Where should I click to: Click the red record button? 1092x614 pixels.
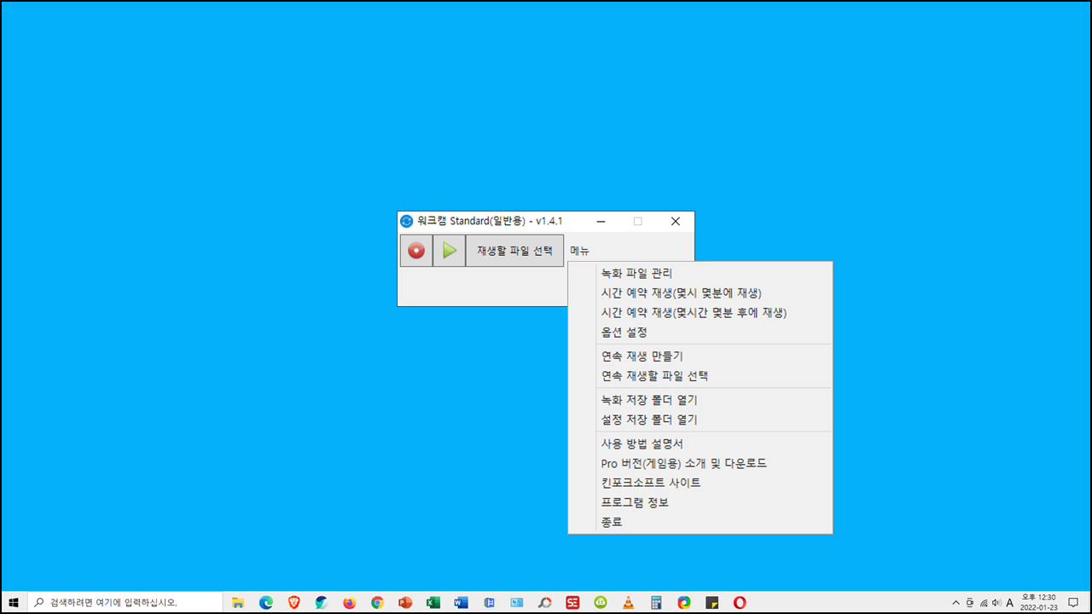click(x=416, y=251)
